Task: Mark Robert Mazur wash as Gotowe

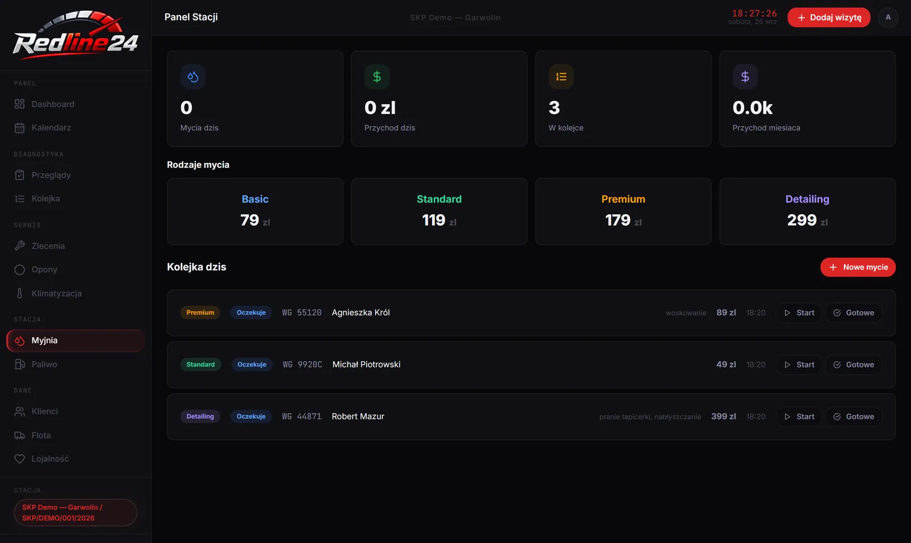Action: coord(853,417)
